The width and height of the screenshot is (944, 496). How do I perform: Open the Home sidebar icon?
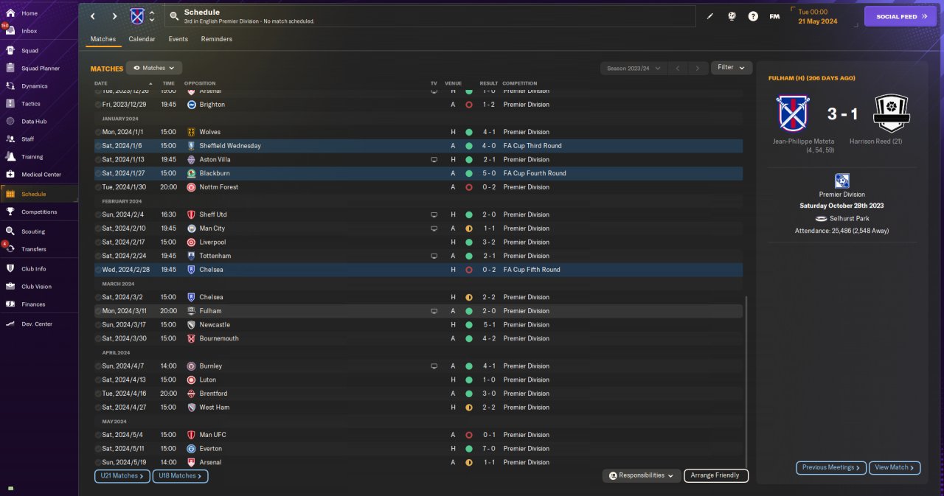click(x=10, y=13)
